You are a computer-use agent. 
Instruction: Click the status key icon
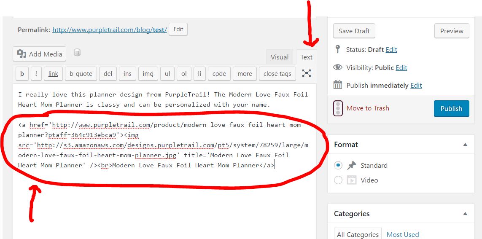click(337, 49)
